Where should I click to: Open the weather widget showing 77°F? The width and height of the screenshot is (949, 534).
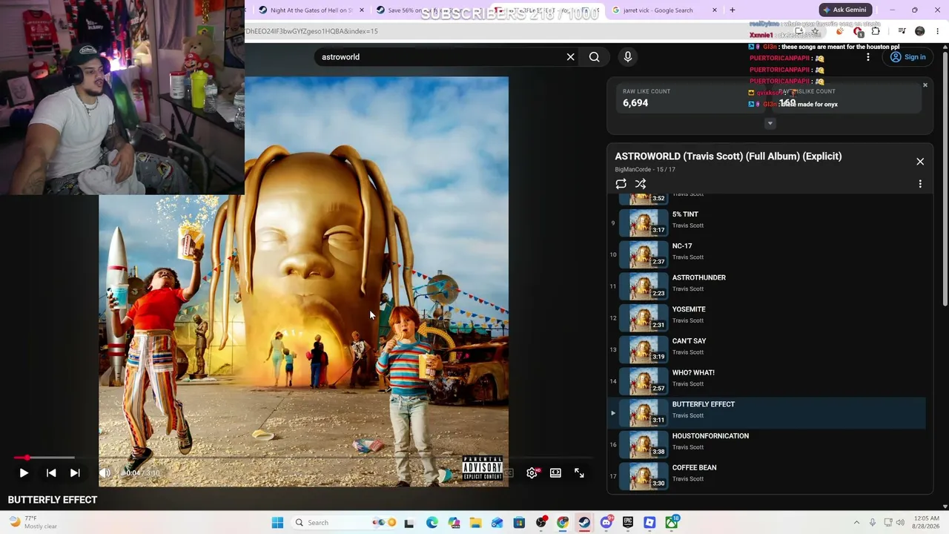click(x=33, y=522)
